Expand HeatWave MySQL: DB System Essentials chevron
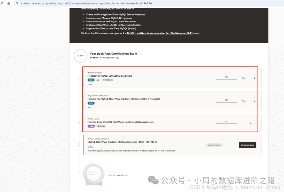This screenshot has height=192, width=284. (x=254, y=78)
